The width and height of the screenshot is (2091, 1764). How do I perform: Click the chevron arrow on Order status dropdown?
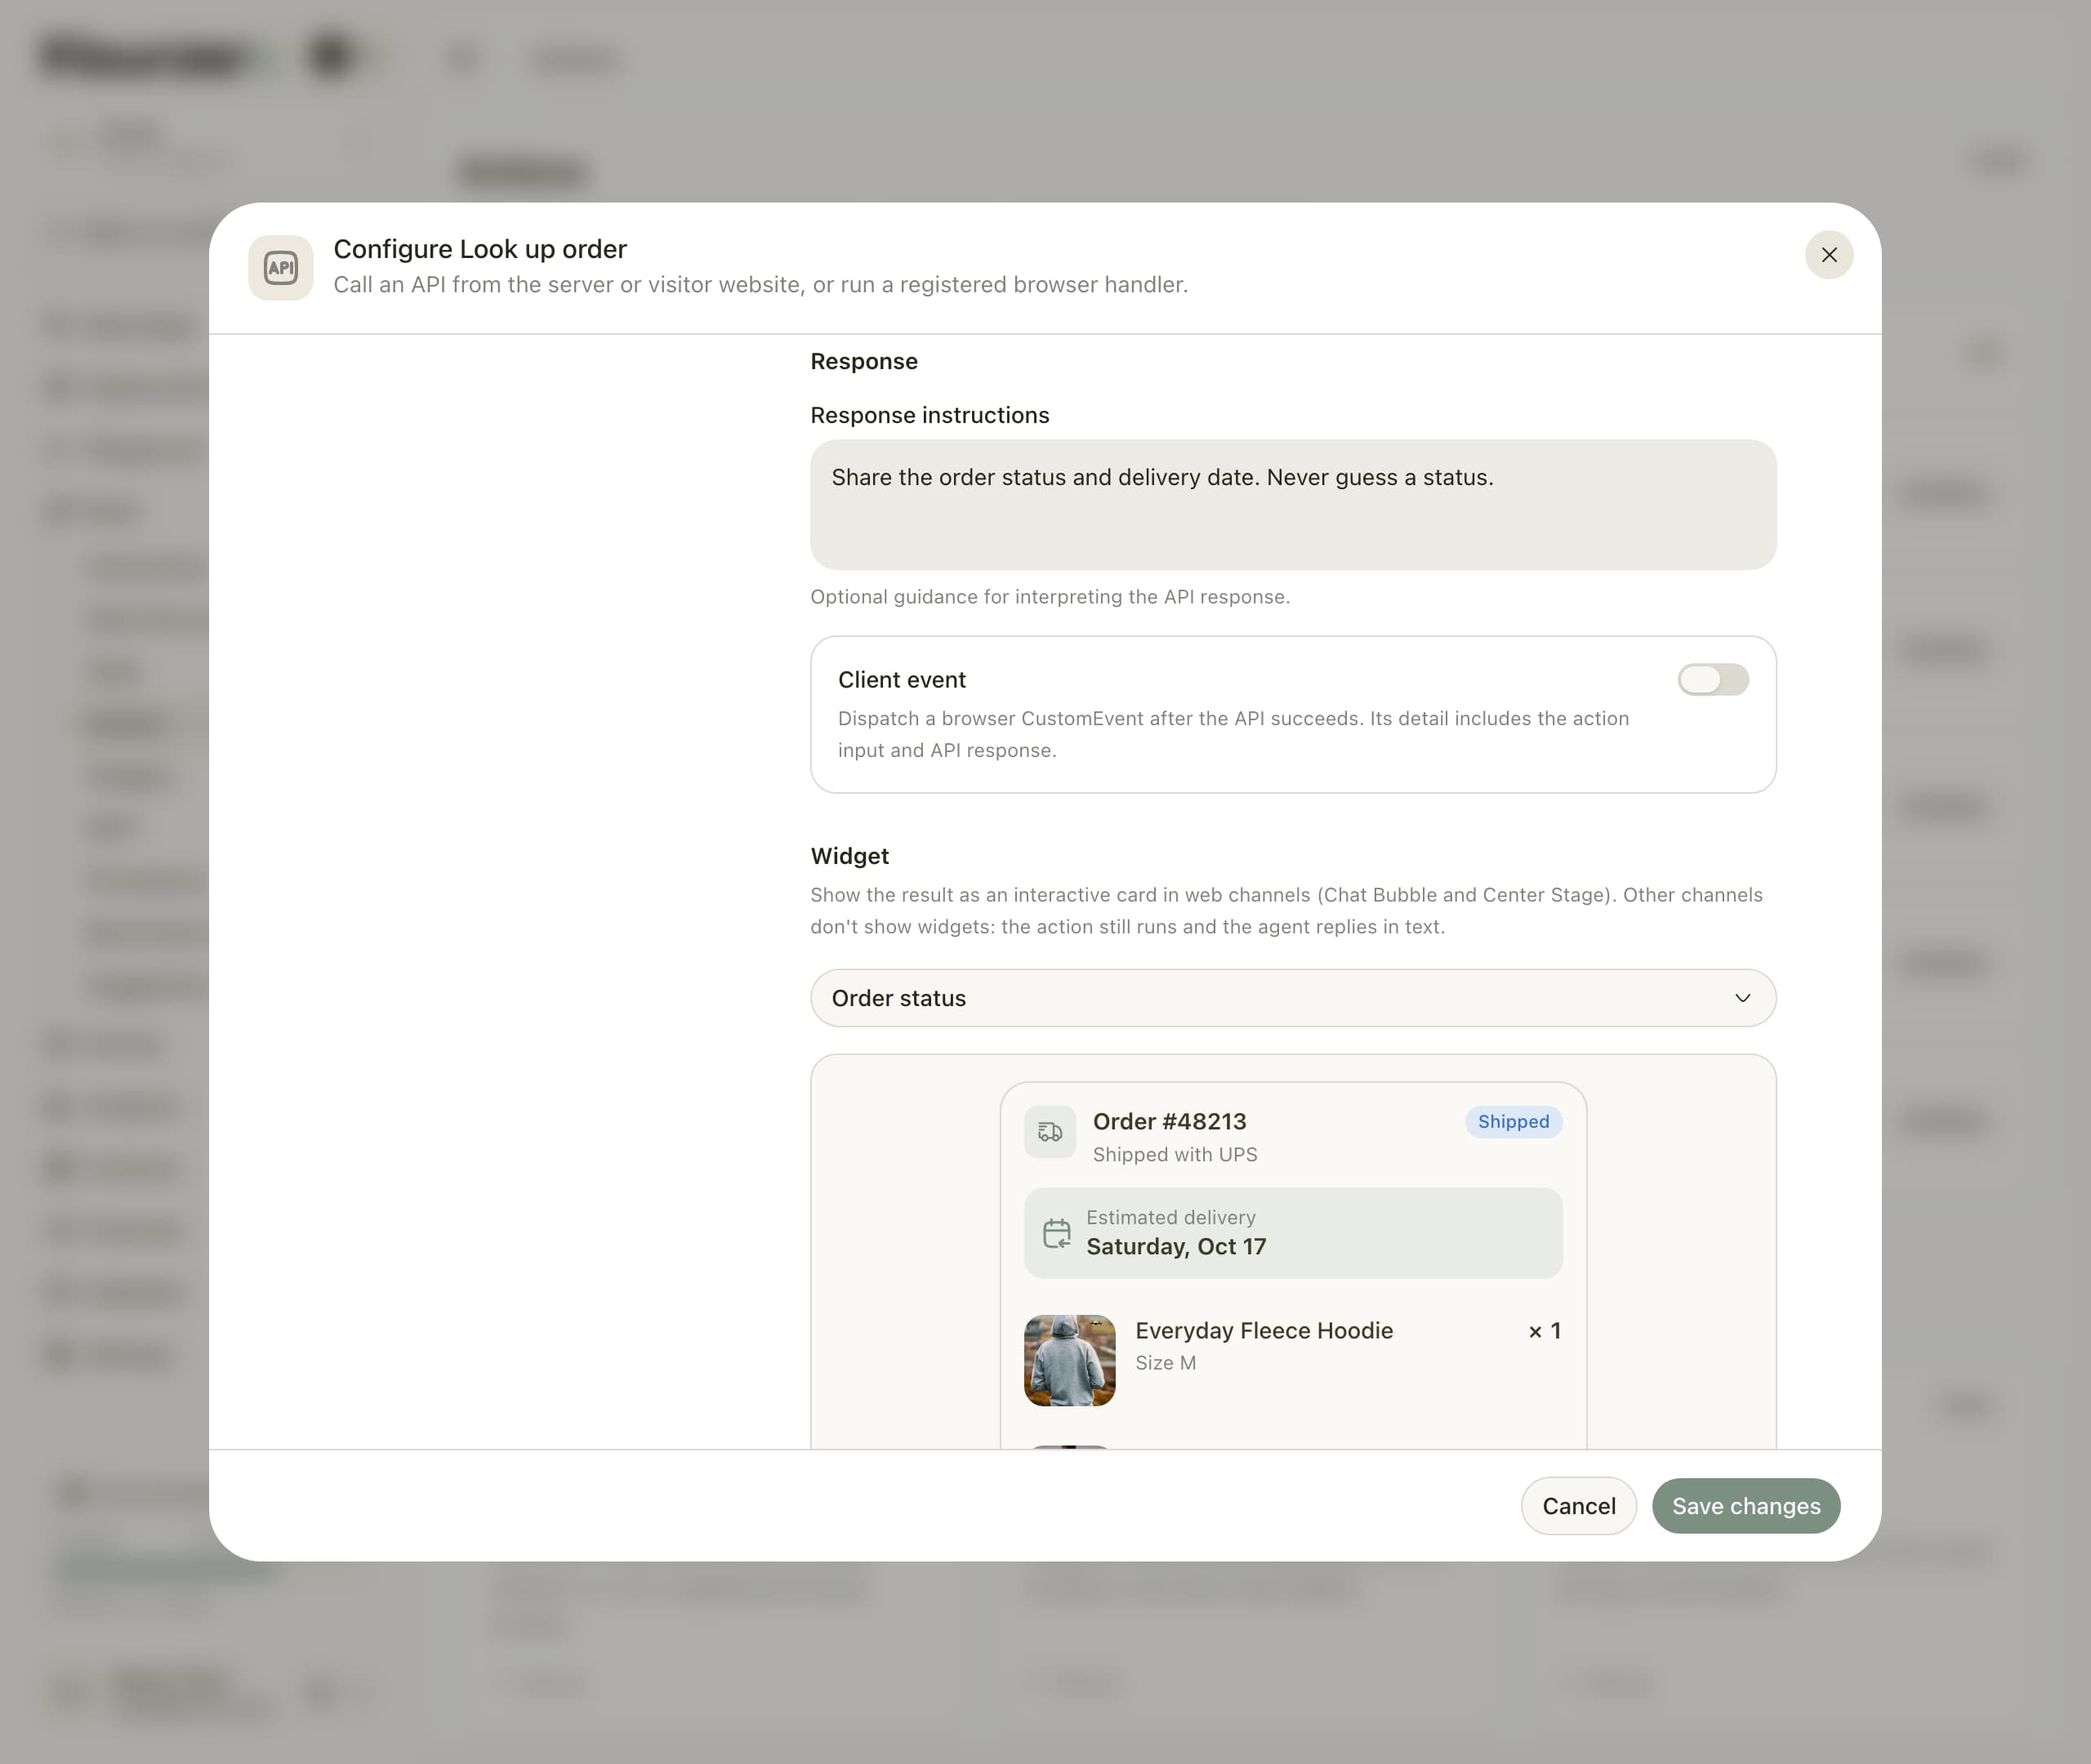pos(1742,998)
